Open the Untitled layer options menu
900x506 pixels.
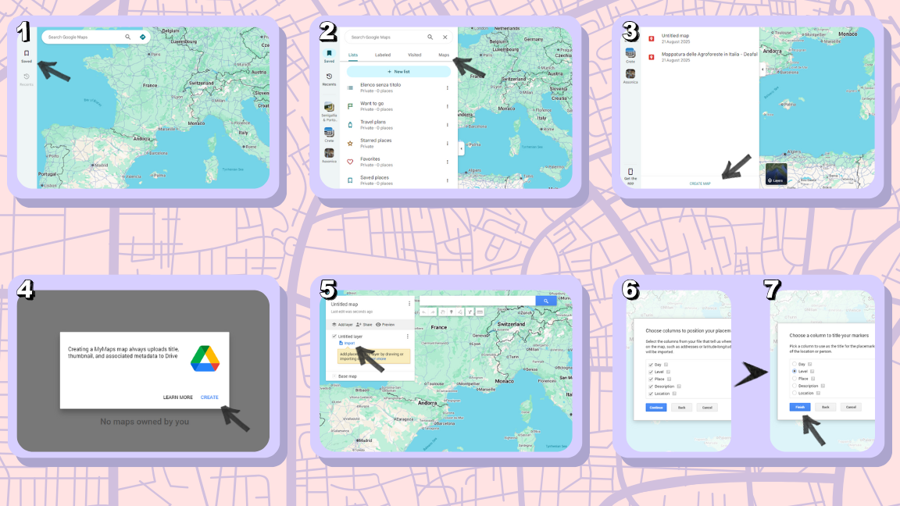[408, 337]
